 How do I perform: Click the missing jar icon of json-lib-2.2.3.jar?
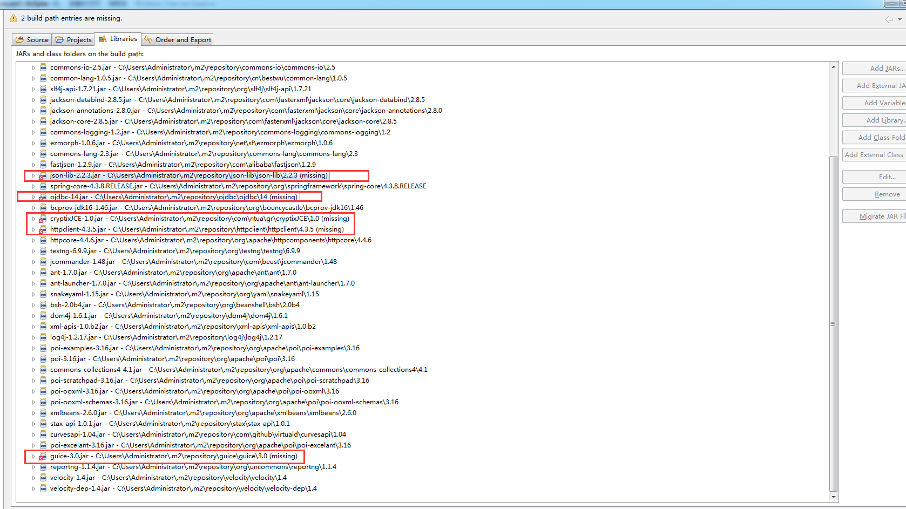tap(43, 175)
